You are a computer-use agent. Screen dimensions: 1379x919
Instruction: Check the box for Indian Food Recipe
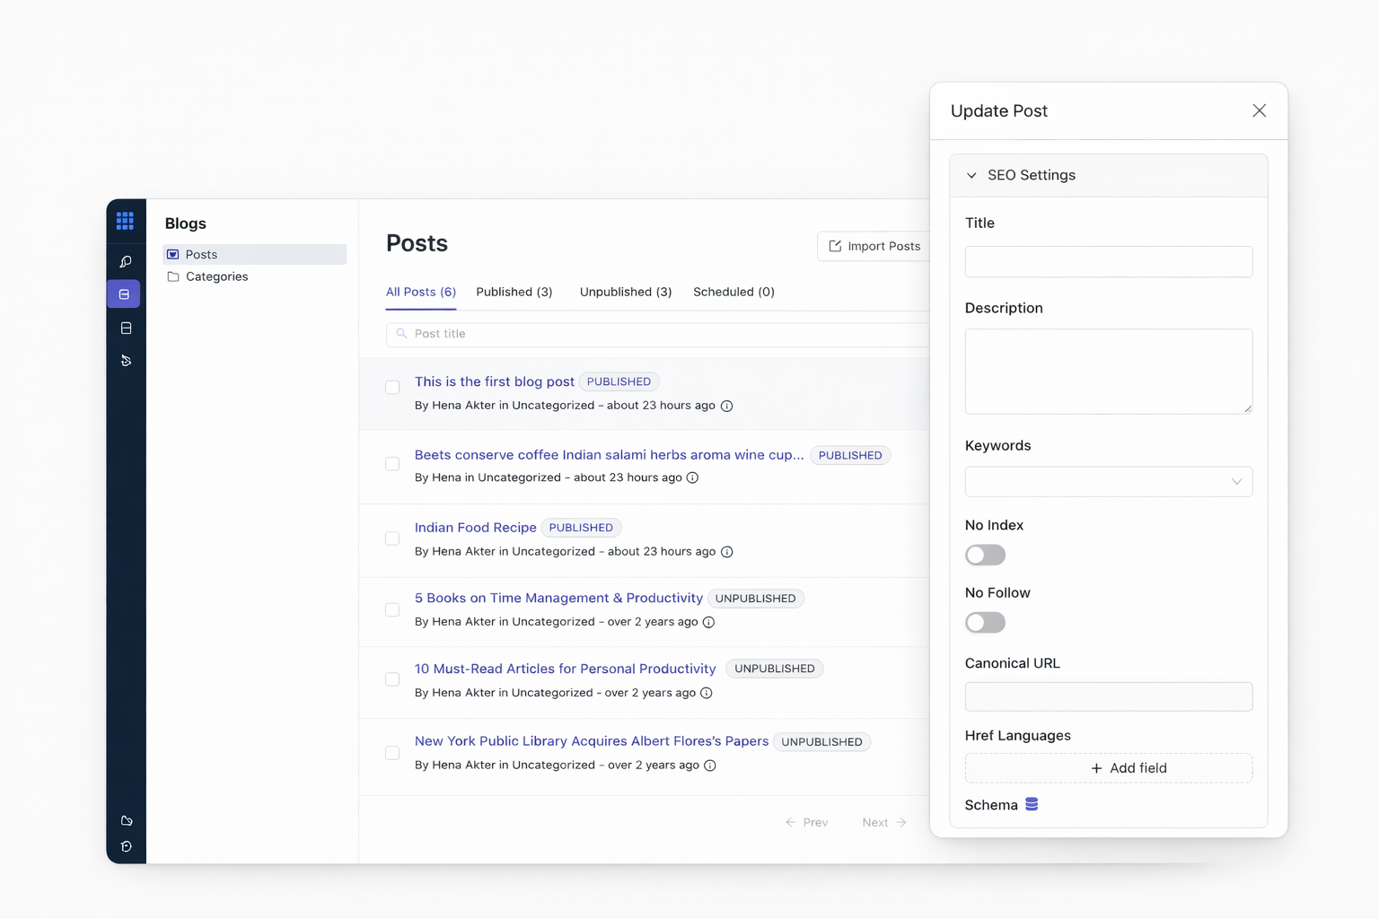tap(392, 538)
